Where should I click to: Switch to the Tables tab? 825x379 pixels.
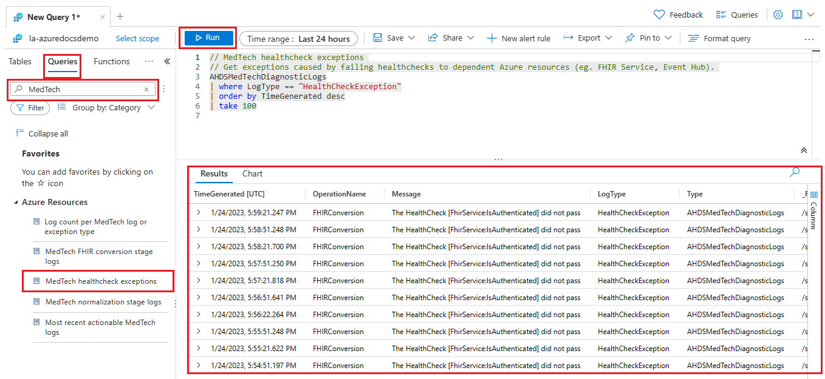click(x=20, y=61)
